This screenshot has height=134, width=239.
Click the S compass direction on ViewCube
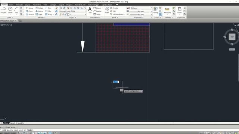pyautogui.click(x=232, y=44)
